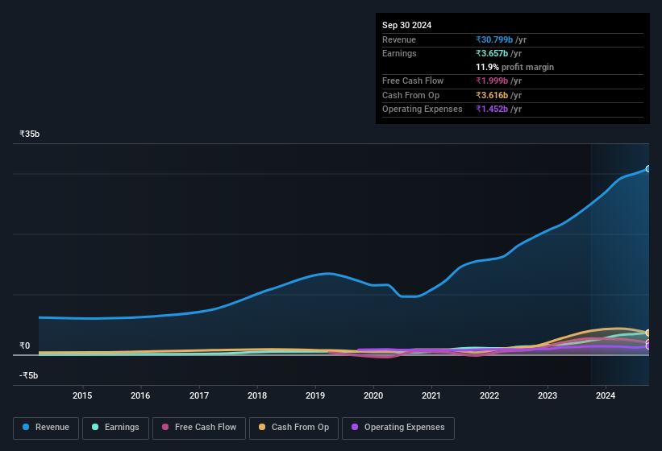This screenshot has height=451, width=662.
Task: Click the Operating Expenses label in tooltip
Action: tap(423, 109)
